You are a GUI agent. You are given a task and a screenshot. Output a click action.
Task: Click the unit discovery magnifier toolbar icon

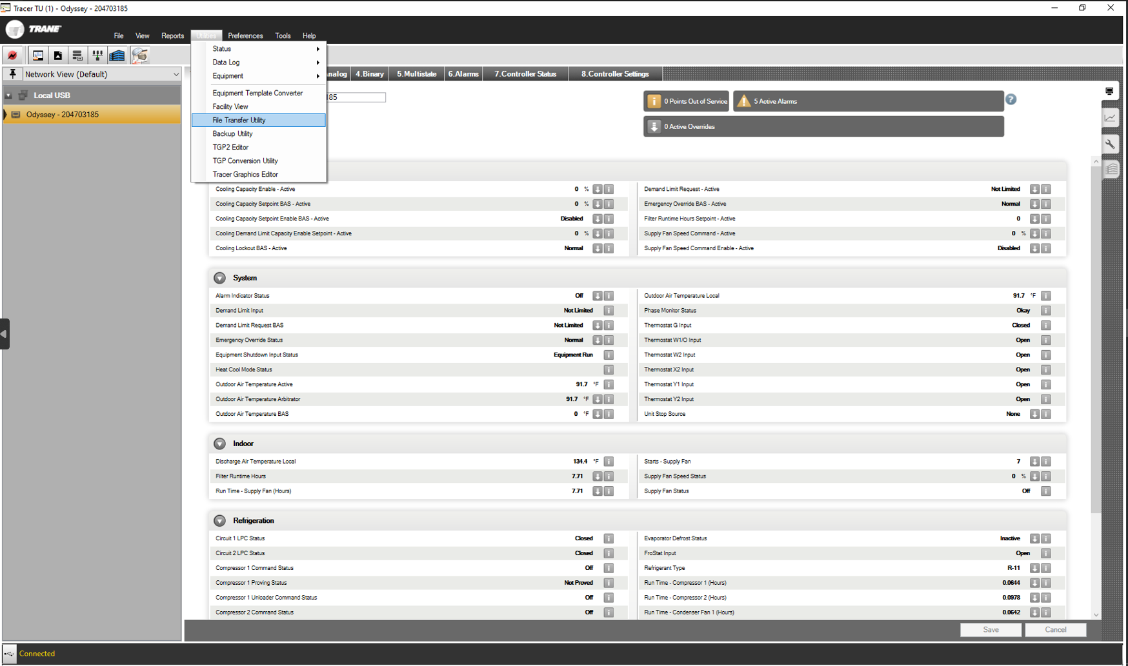(x=140, y=55)
